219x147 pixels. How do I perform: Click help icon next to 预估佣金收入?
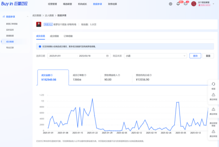[x=119, y=75]
